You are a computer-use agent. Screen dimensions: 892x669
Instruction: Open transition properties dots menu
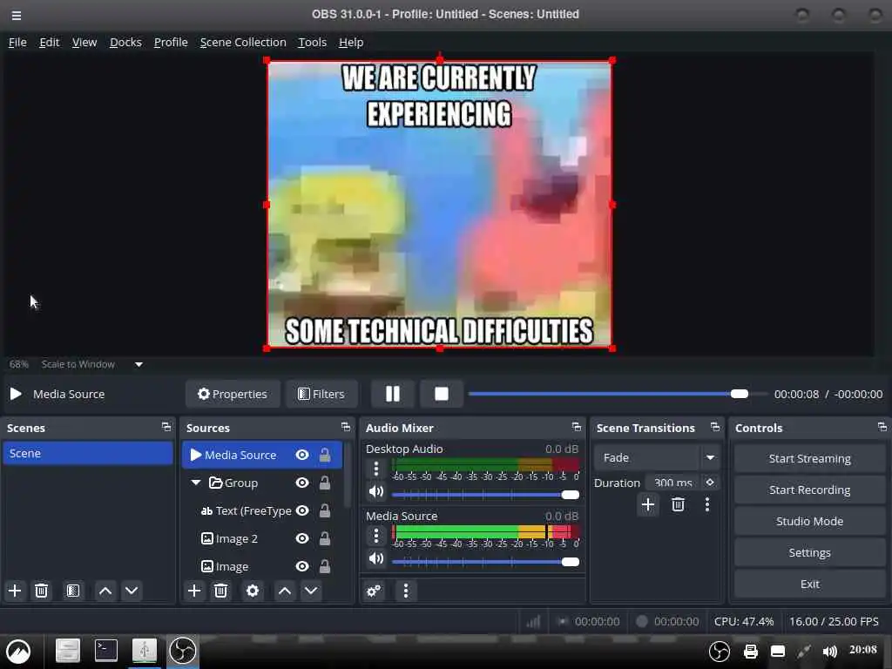[707, 504]
